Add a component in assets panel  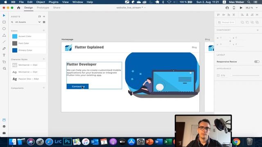(x=44, y=88)
